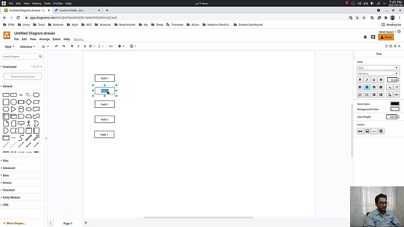Insert a table from the Insert section
Viewport: 404px width, 227px height.
381,131
